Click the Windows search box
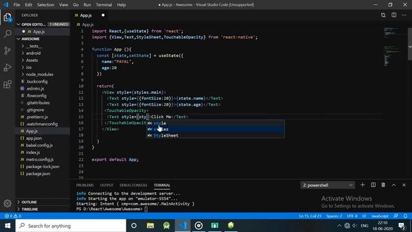This screenshot has height=232, width=412. pos(71,226)
